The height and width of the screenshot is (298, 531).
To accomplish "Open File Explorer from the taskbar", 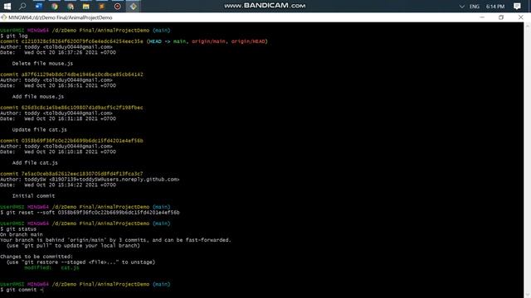I will [x=86, y=6].
